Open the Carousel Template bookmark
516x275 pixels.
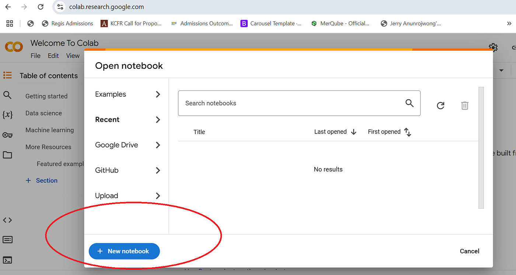click(271, 24)
